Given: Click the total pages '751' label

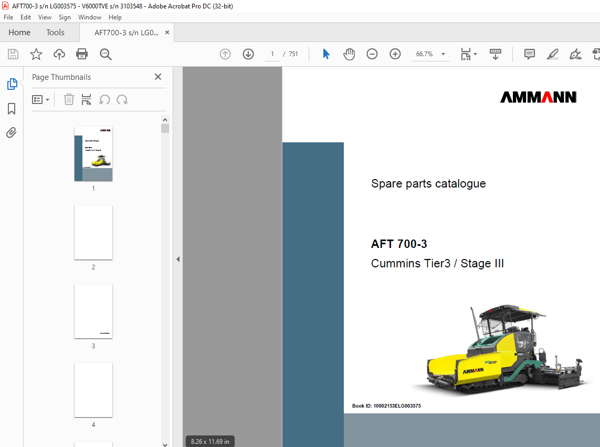Looking at the screenshot, I should pos(293,54).
